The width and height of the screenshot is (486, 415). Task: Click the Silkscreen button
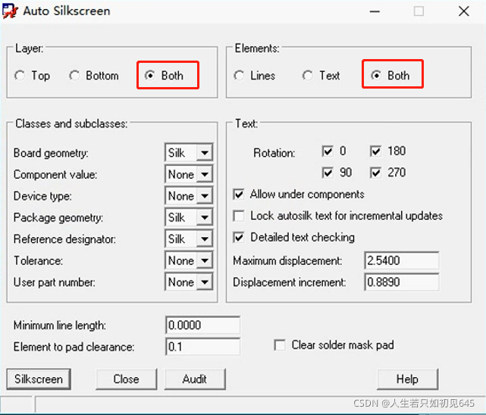click(38, 379)
